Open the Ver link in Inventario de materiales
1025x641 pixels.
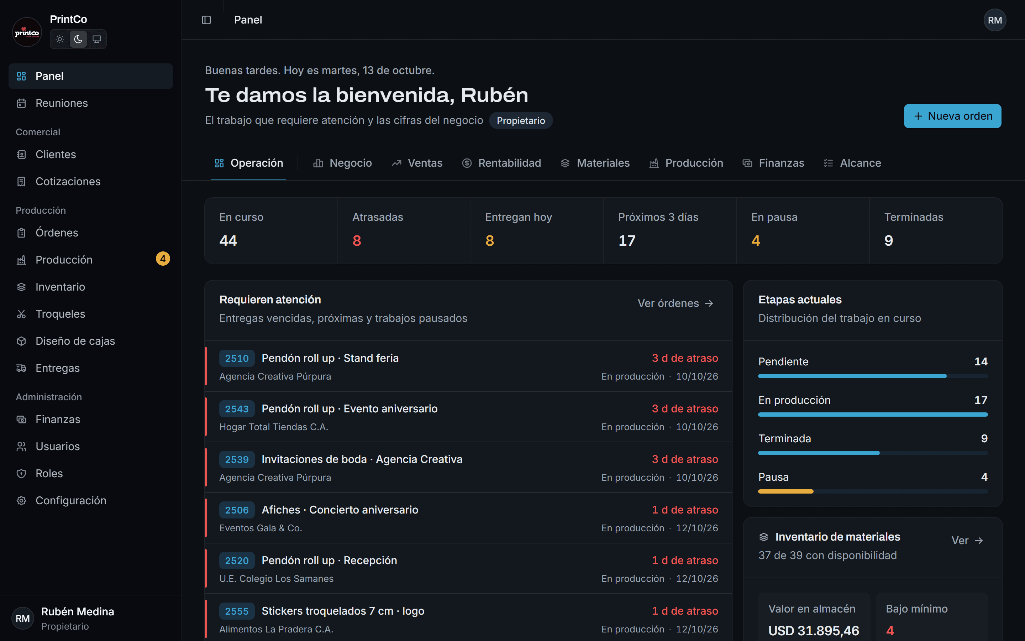click(x=967, y=541)
